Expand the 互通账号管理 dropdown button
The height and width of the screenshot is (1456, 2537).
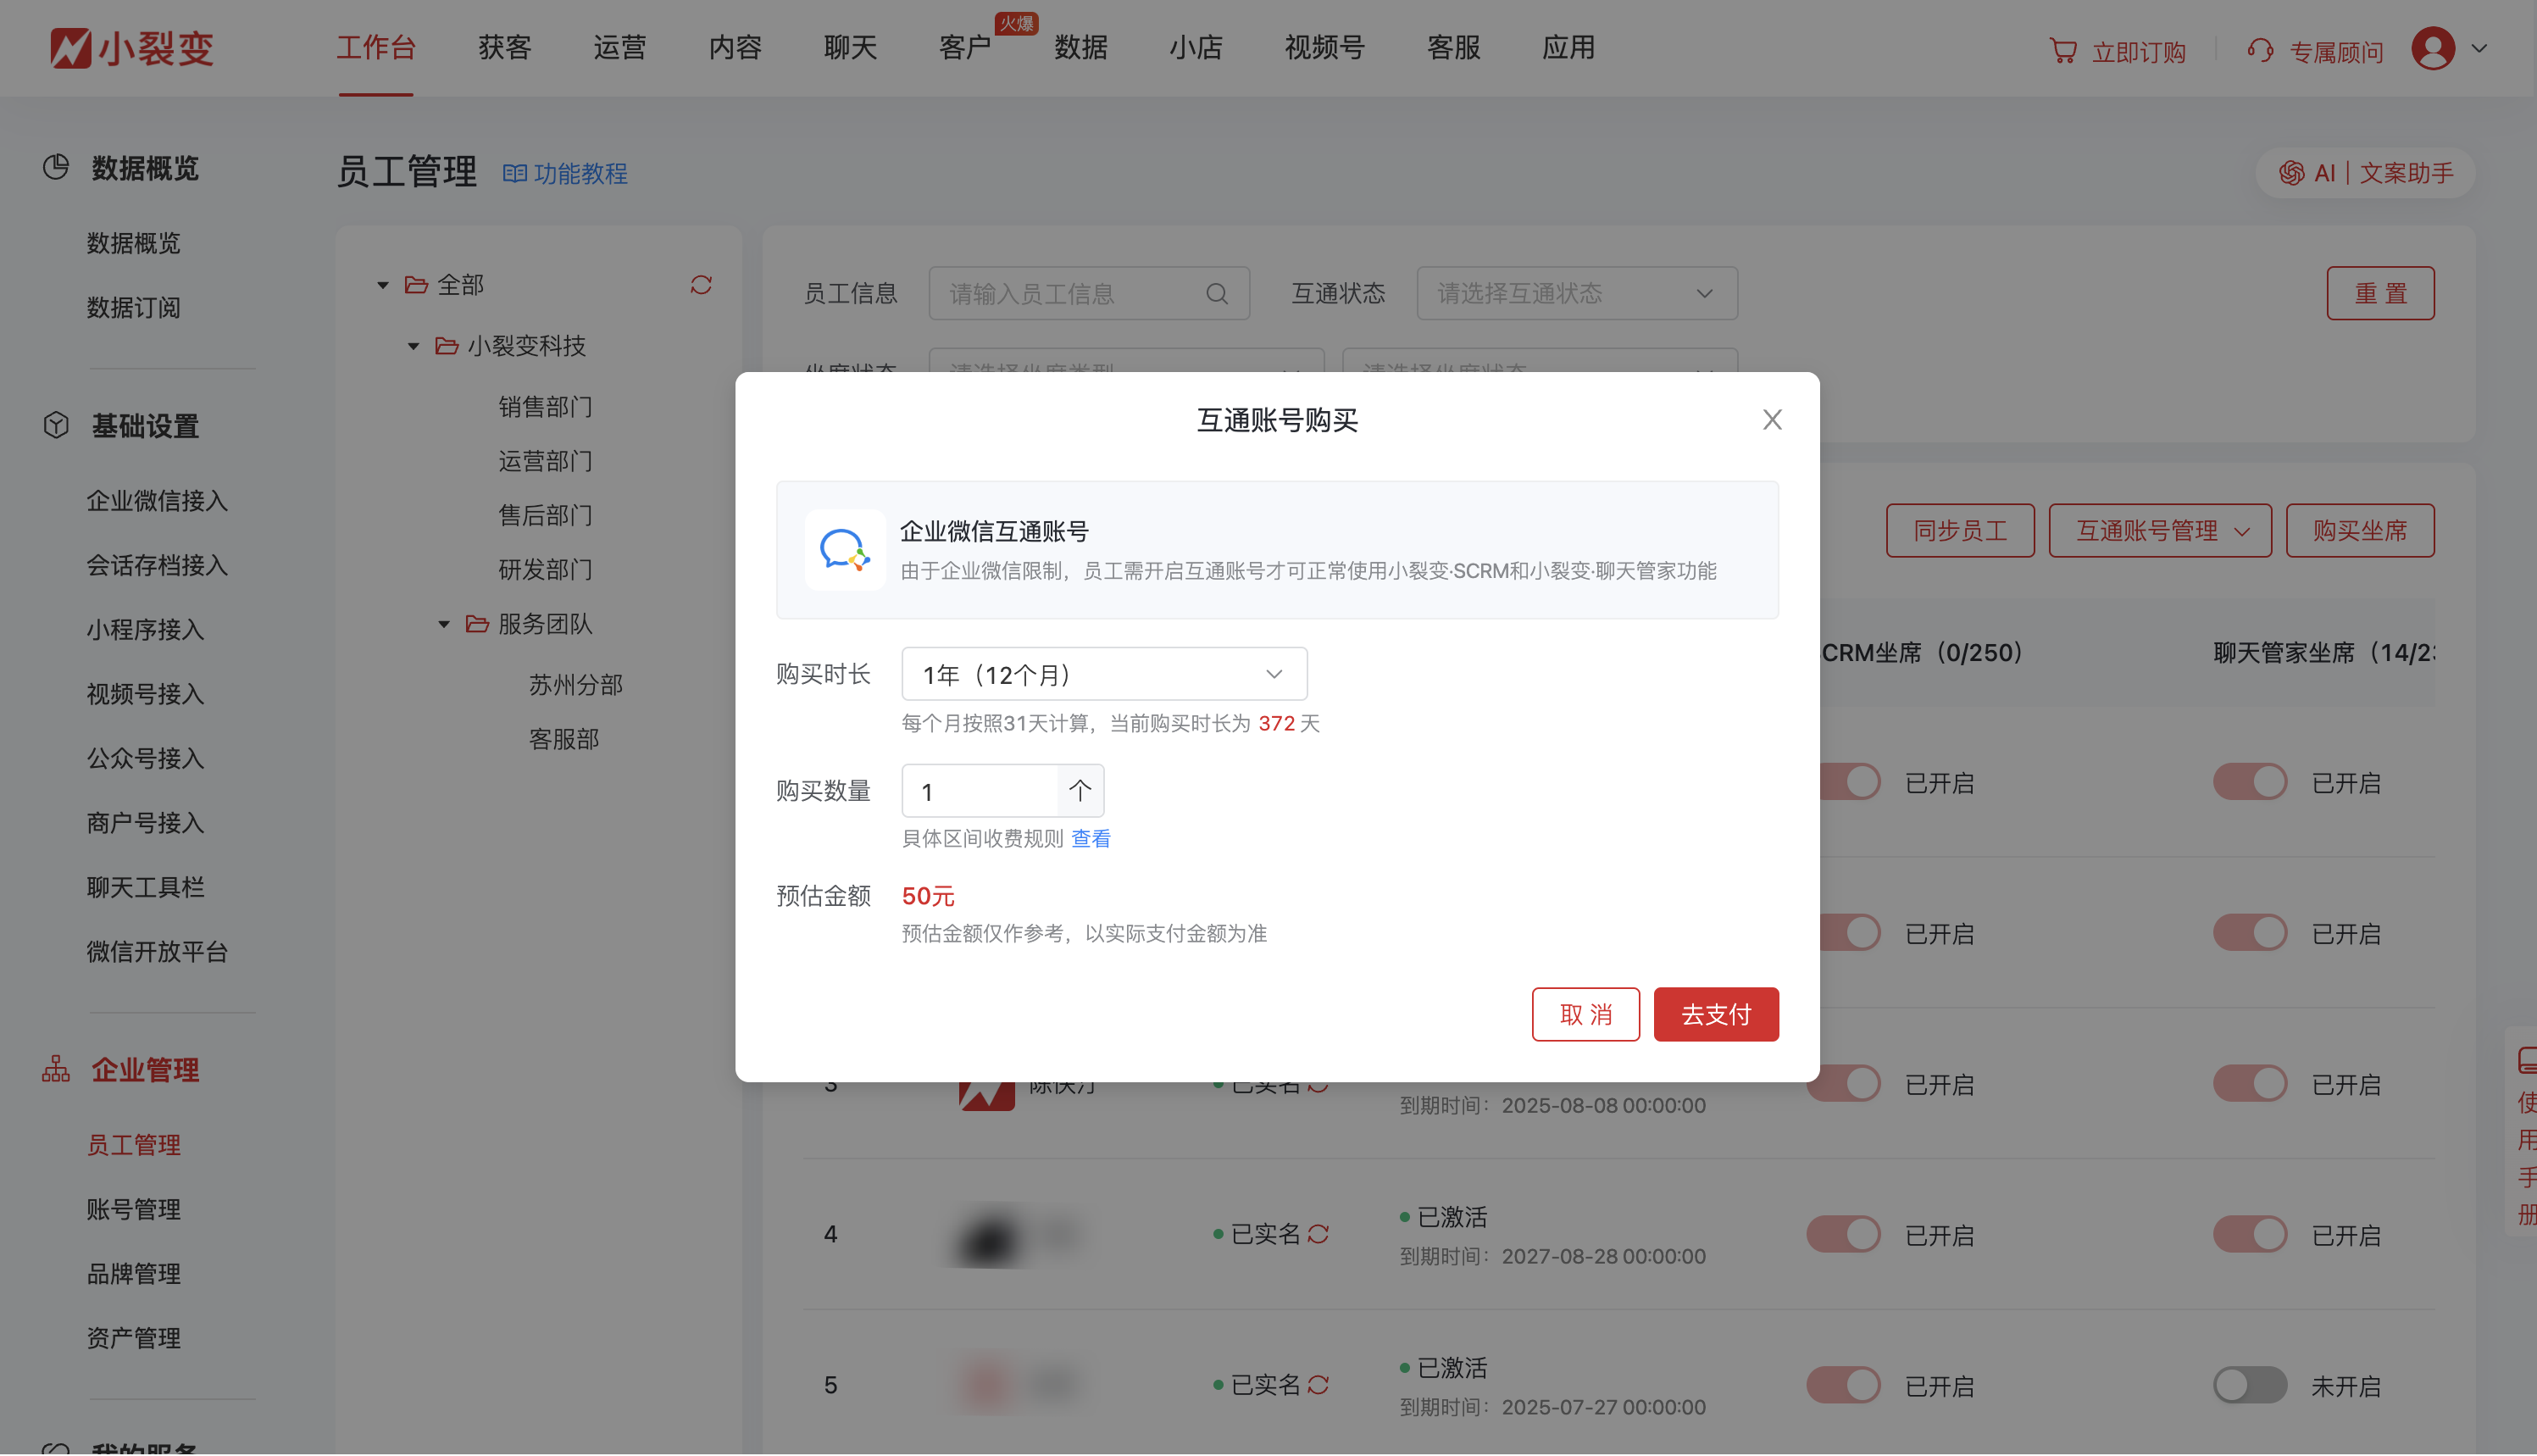[2160, 530]
